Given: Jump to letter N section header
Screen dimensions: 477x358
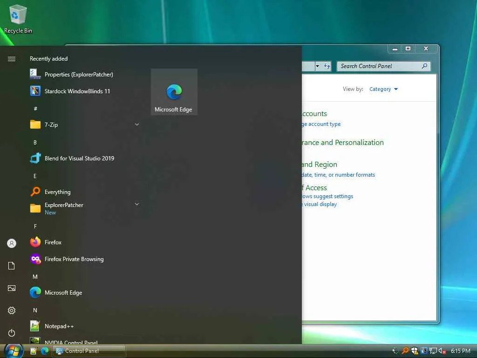Looking at the screenshot, I should tap(35, 310).
